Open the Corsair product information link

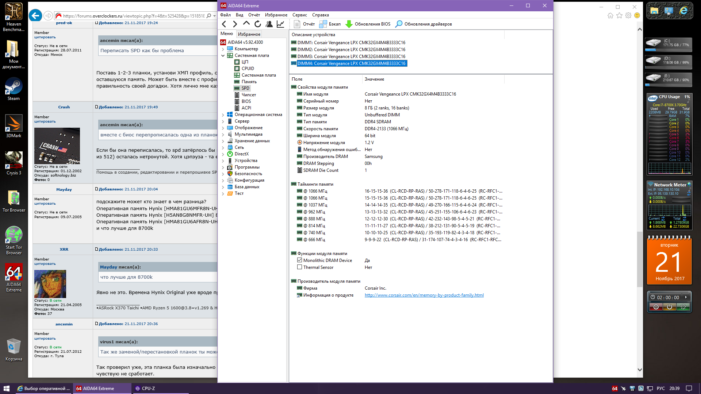(x=424, y=295)
